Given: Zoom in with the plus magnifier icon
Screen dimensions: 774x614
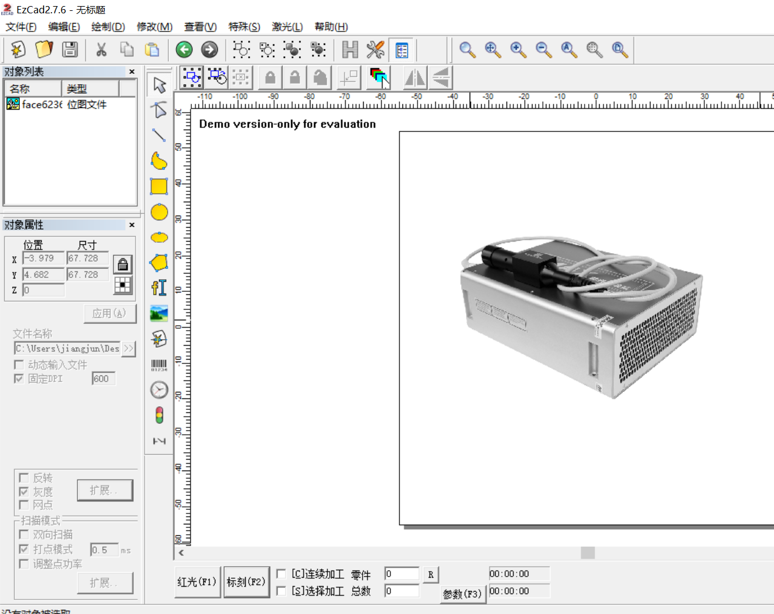Looking at the screenshot, I should tap(518, 50).
